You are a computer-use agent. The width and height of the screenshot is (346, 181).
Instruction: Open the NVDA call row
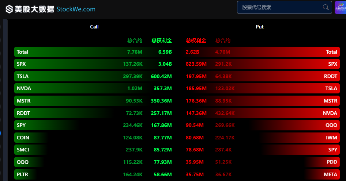tap(94, 88)
